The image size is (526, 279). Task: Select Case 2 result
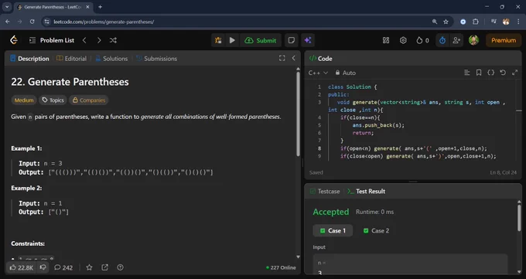click(x=377, y=230)
